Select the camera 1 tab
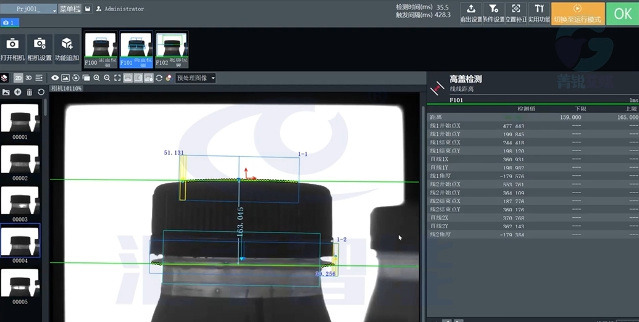Image resolution: width=639 pixels, height=322 pixels. pos(10,23)
